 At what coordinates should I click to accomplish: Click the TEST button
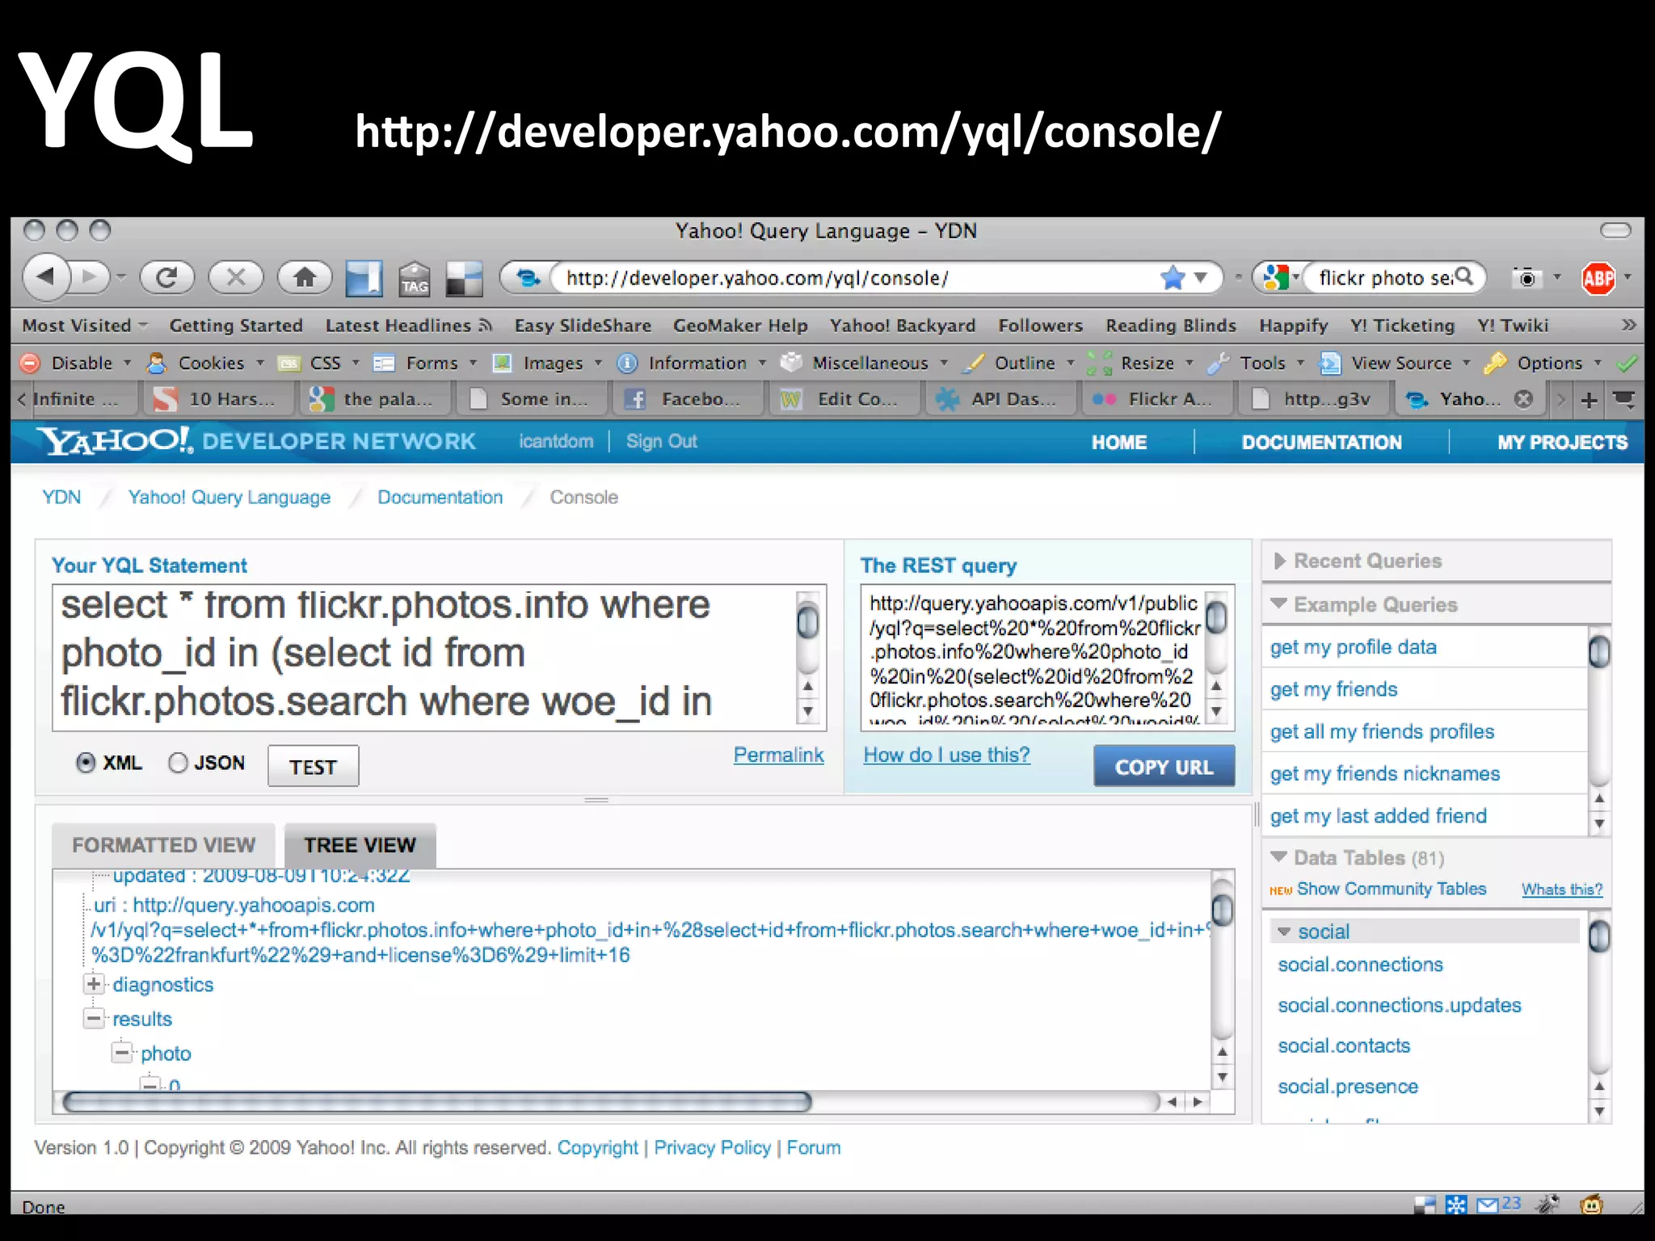pyautogui.click(x=313, y=766)
